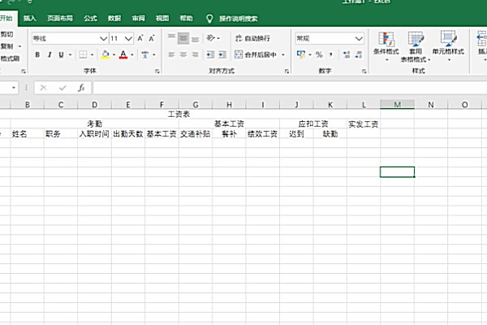Click 合并后居中 merge and center
This screenshot has height=325, width=487.
click(x=256, y=54)
